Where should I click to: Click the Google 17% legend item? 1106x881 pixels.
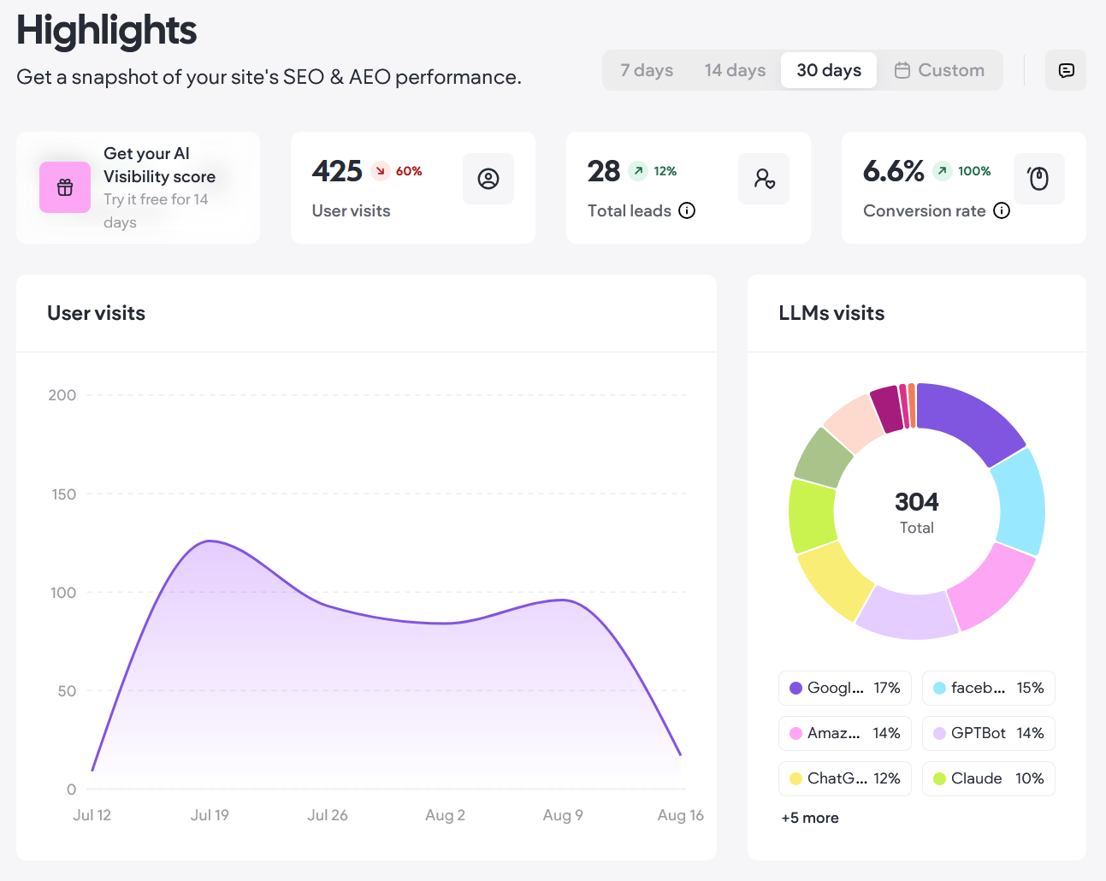(x=845, y=688)
